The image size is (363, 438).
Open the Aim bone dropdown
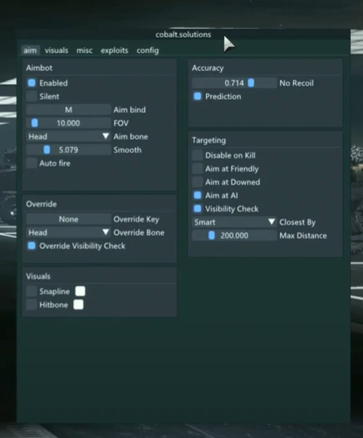tap(68, 136)
